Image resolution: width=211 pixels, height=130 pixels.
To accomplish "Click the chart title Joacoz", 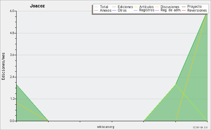I will click(37, 6).
